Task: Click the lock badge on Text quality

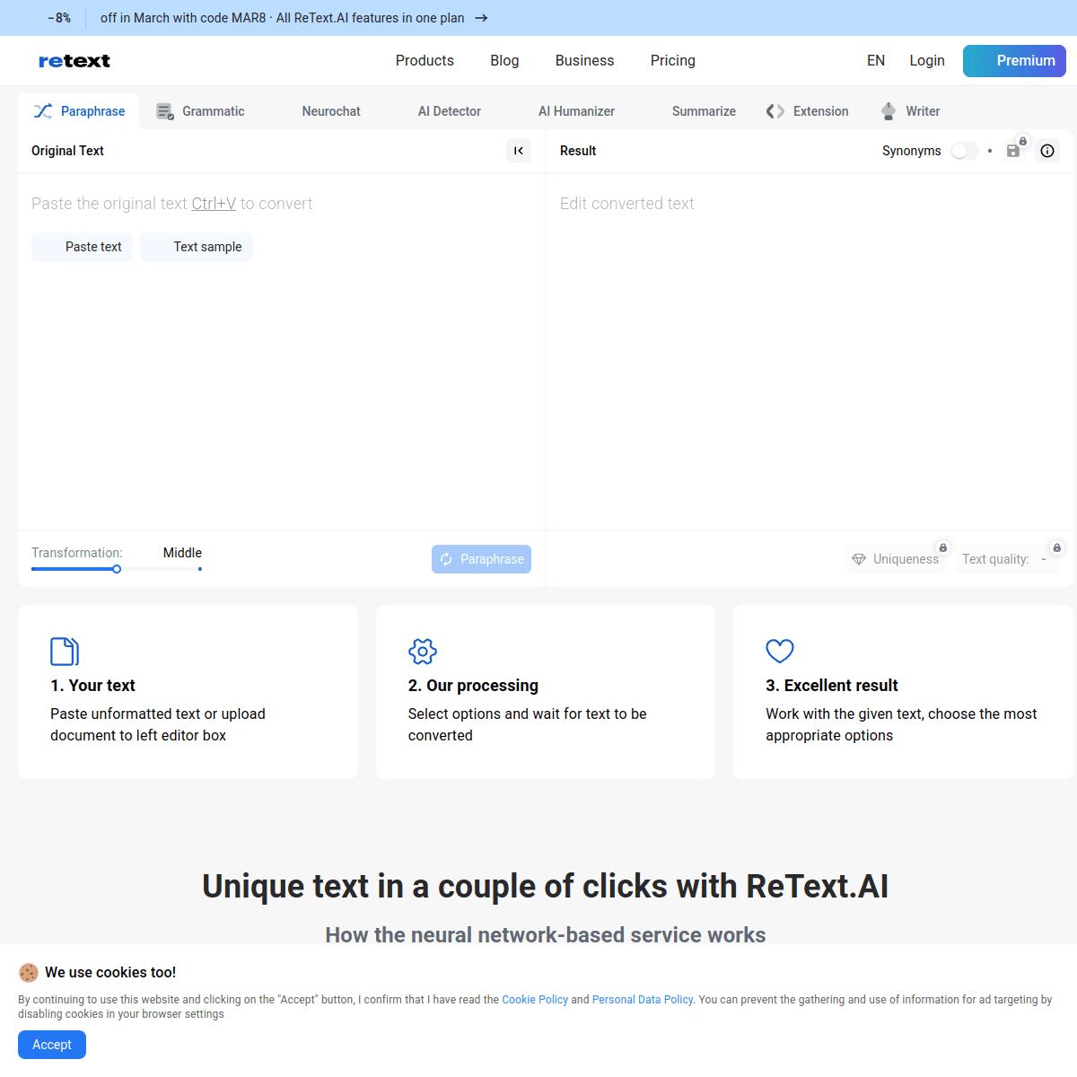Action: pos(1057,547)
